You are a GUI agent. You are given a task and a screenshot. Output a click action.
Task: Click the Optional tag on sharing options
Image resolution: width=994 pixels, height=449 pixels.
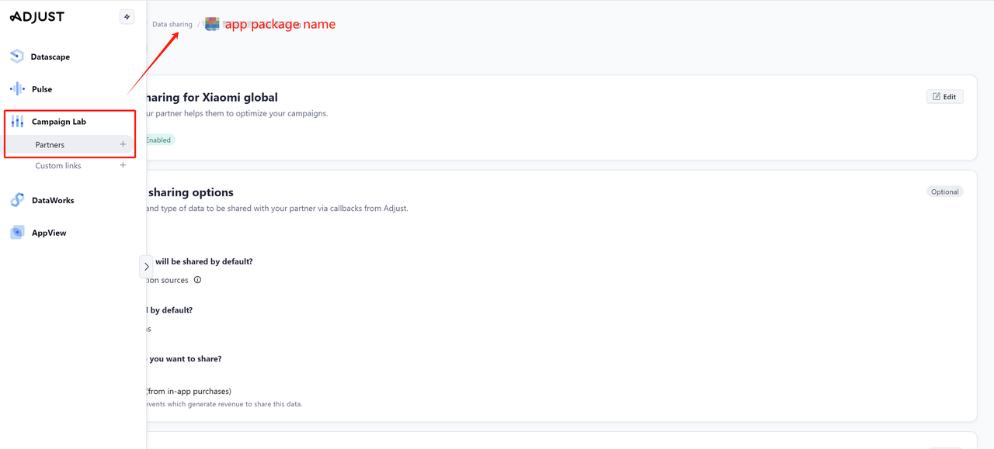[x=944, y=192]
